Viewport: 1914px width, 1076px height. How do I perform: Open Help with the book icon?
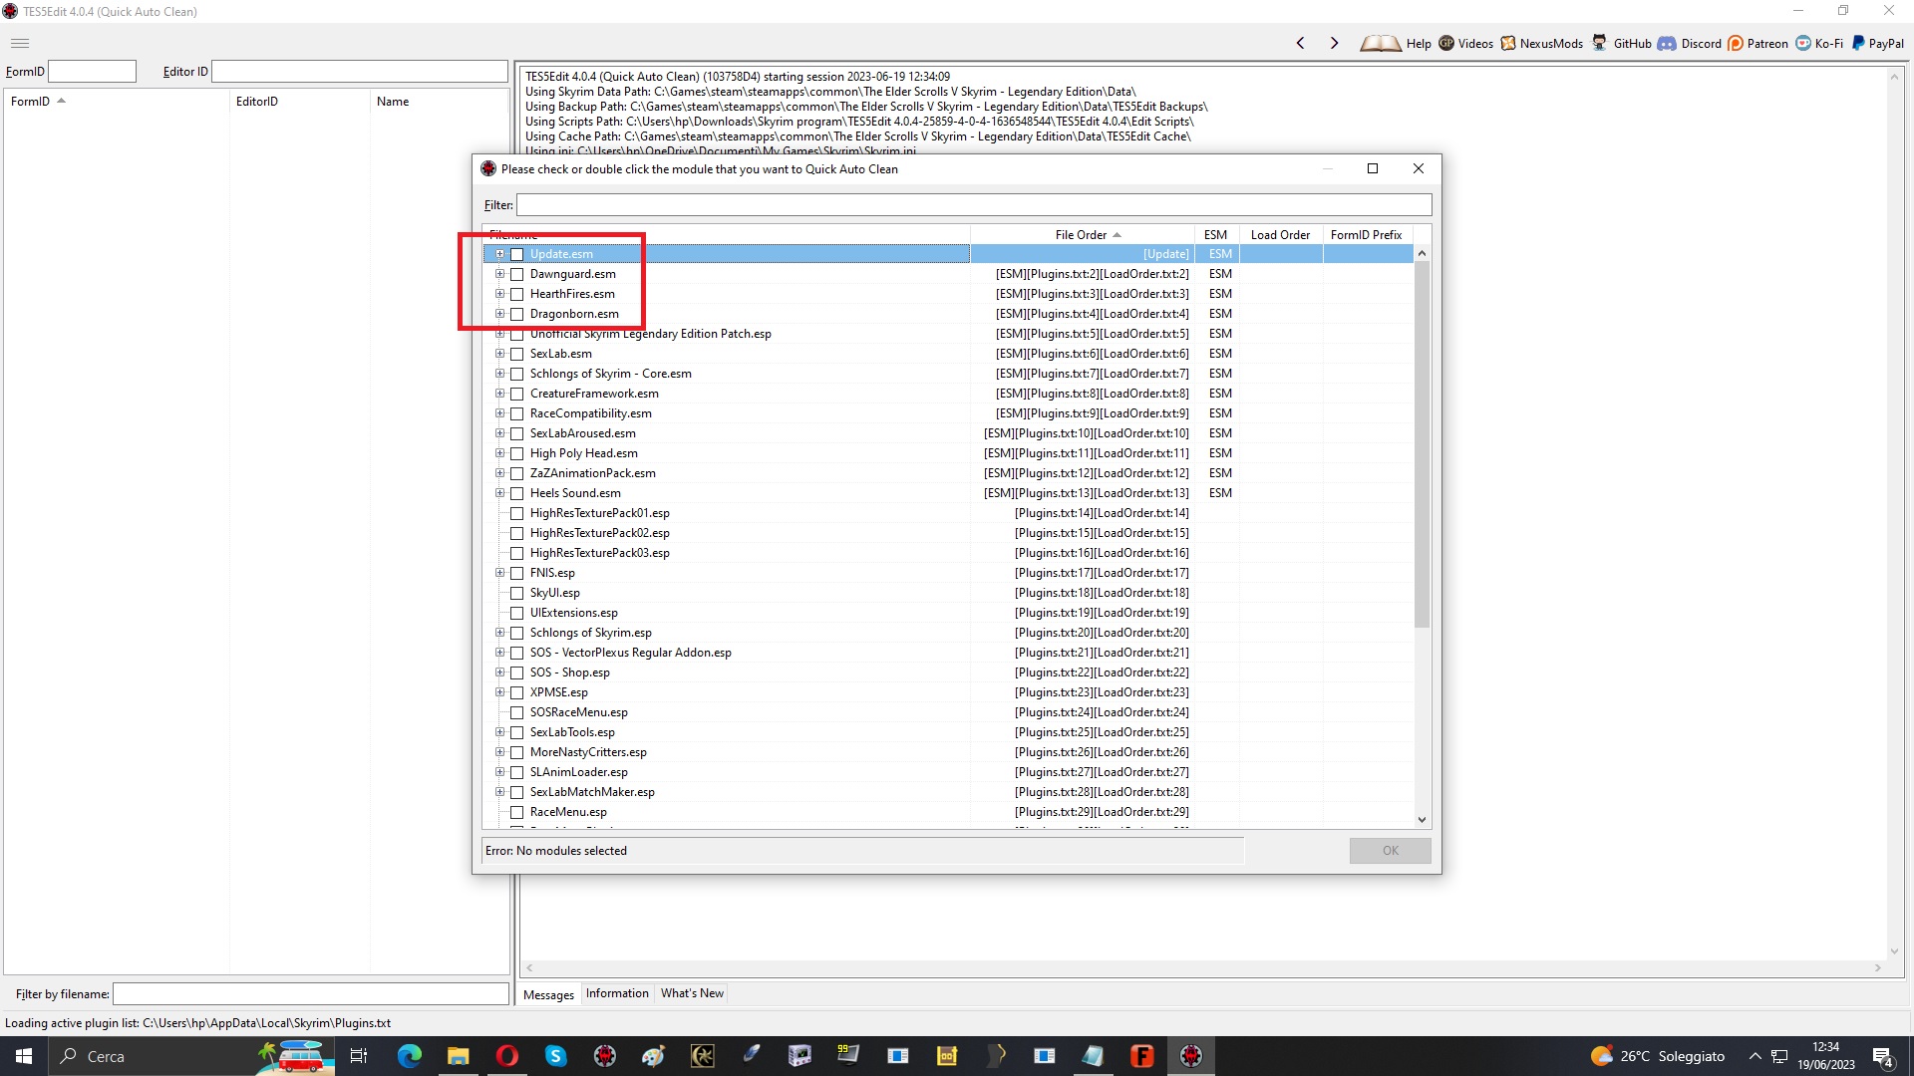tap(1396, 43)
